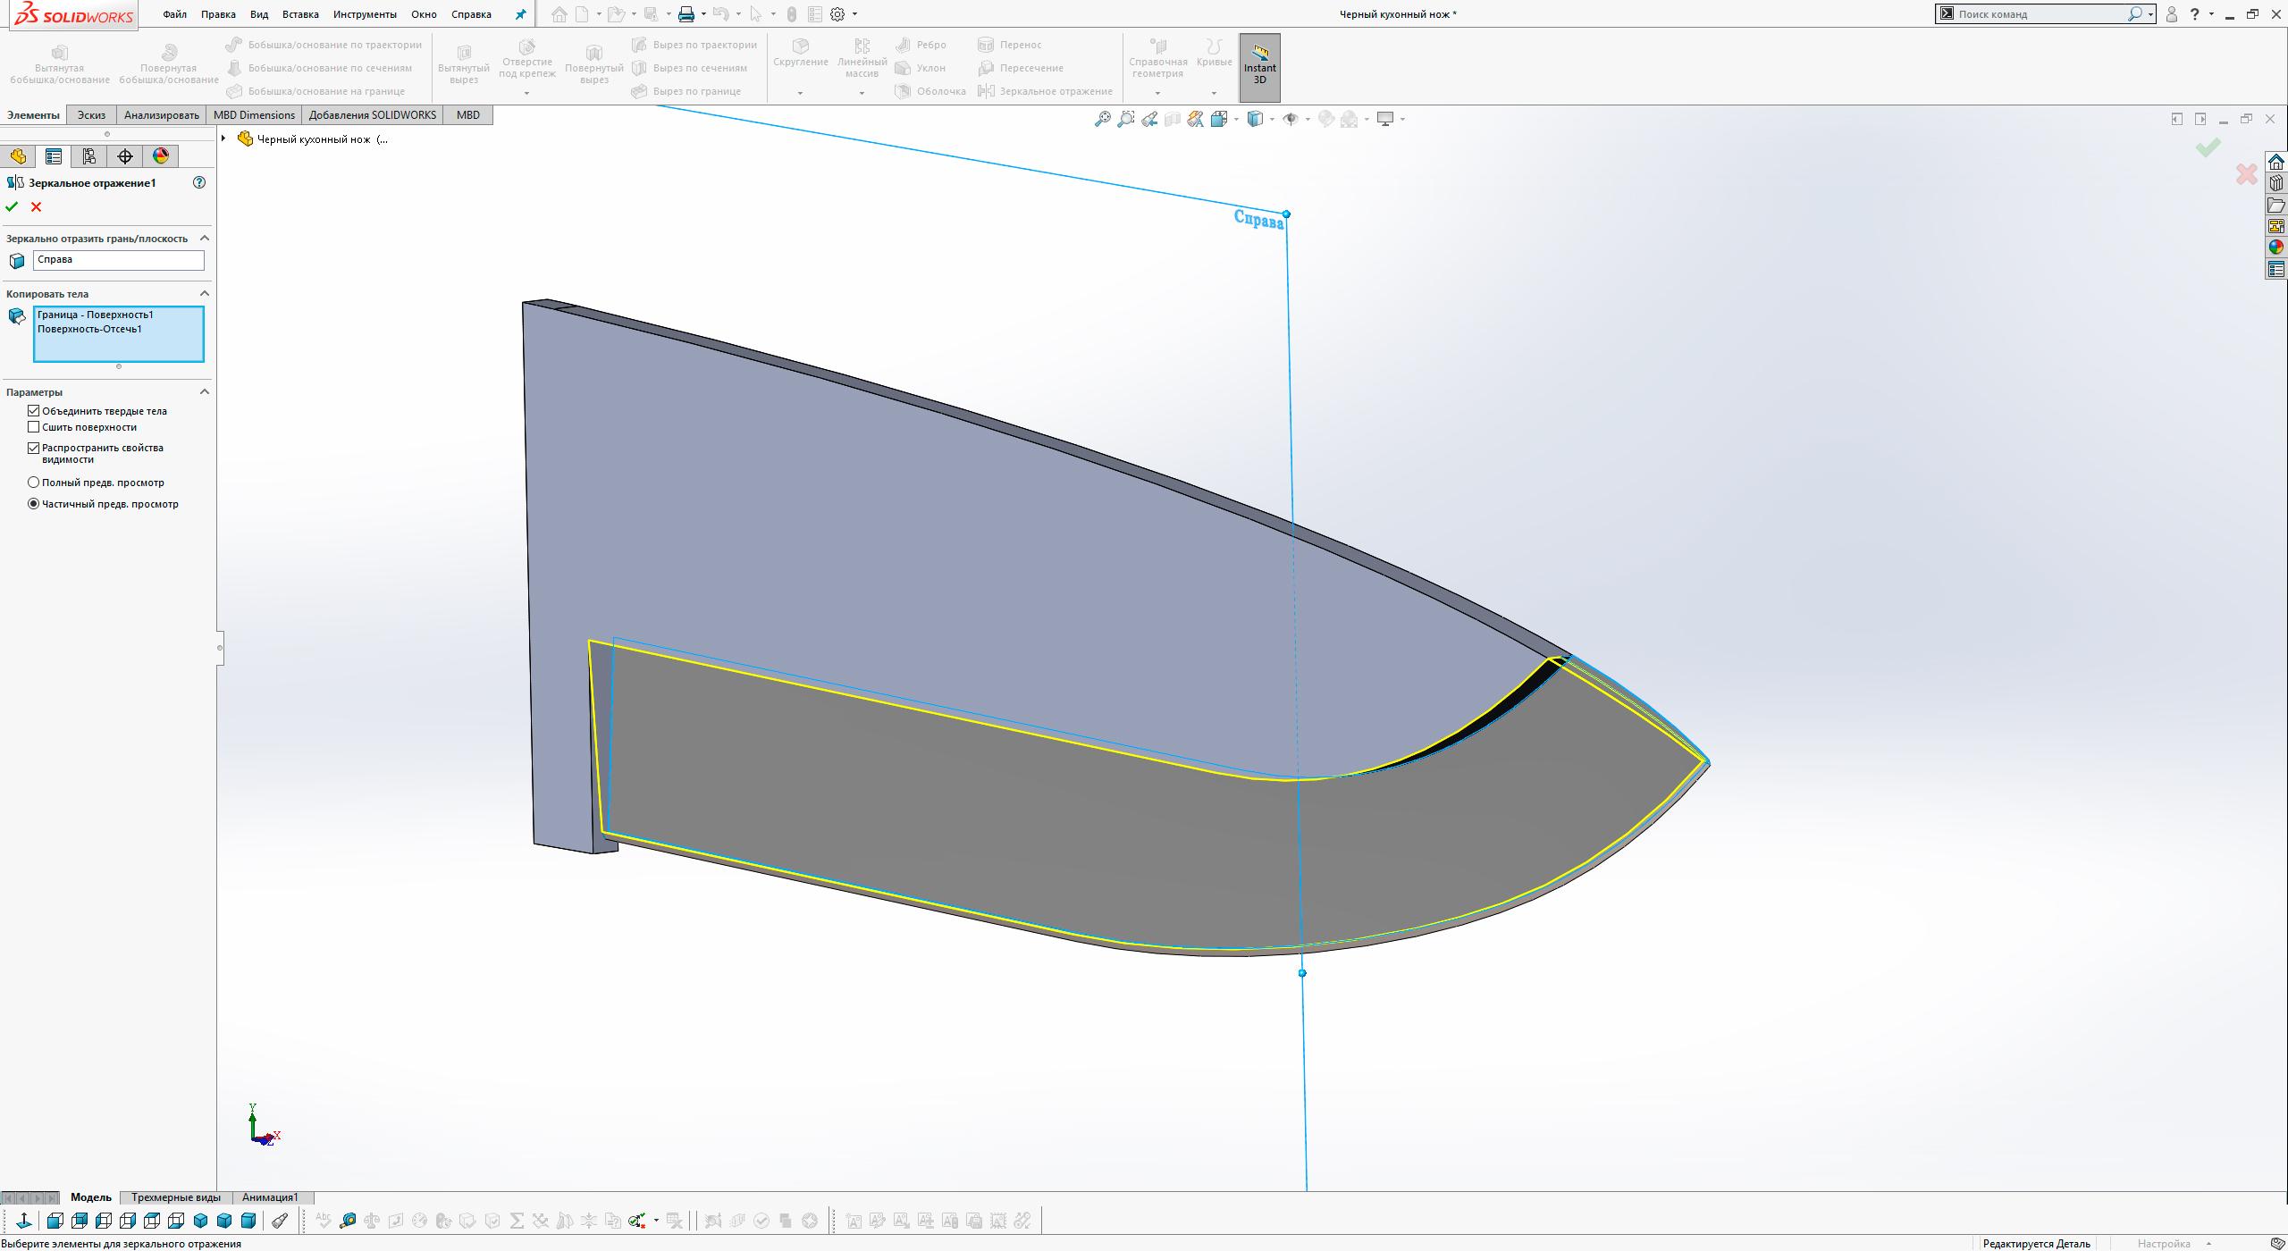Open the Linear Pattern (Линейный массив) tool
Screen dimensions: 2288x1251
[861, 56]
